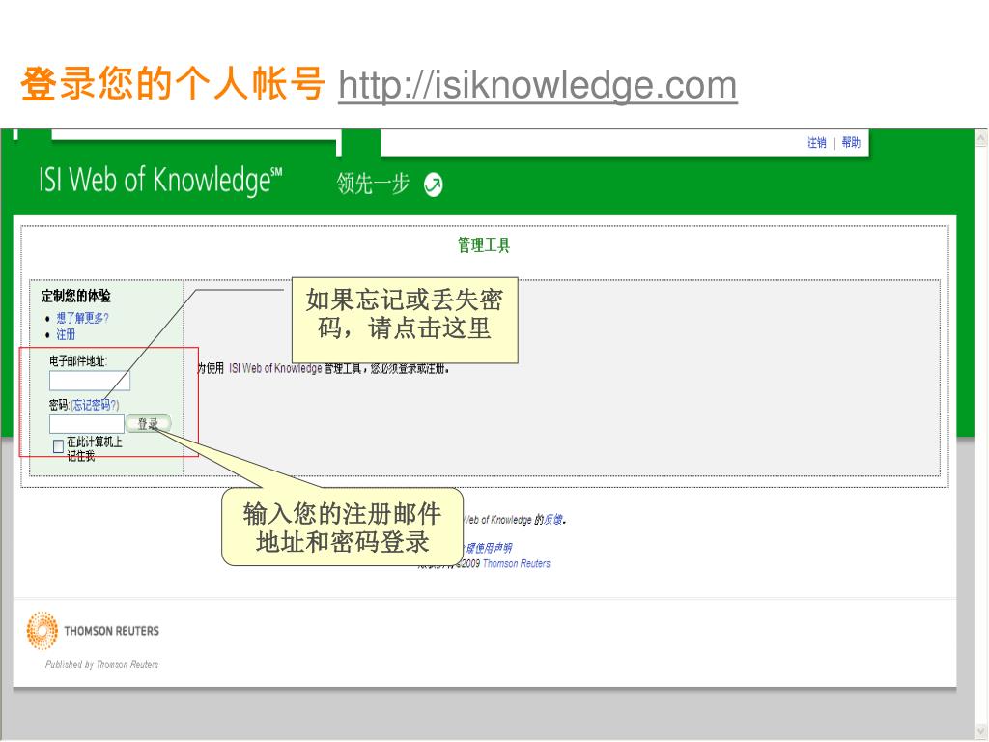The image size is (989, 742).
Task: Click the 注册 register link
Action: coord(66,334)
